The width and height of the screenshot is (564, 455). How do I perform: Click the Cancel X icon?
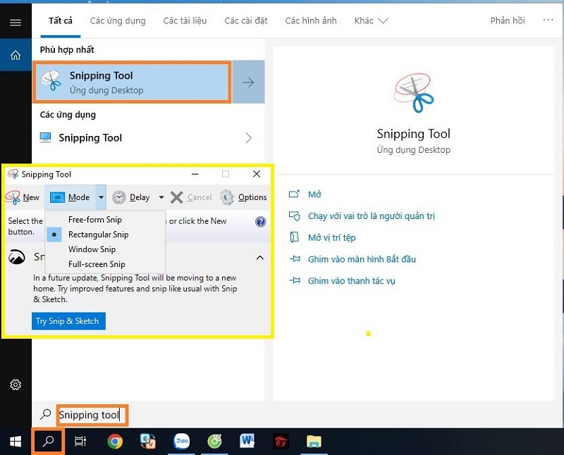177,197
